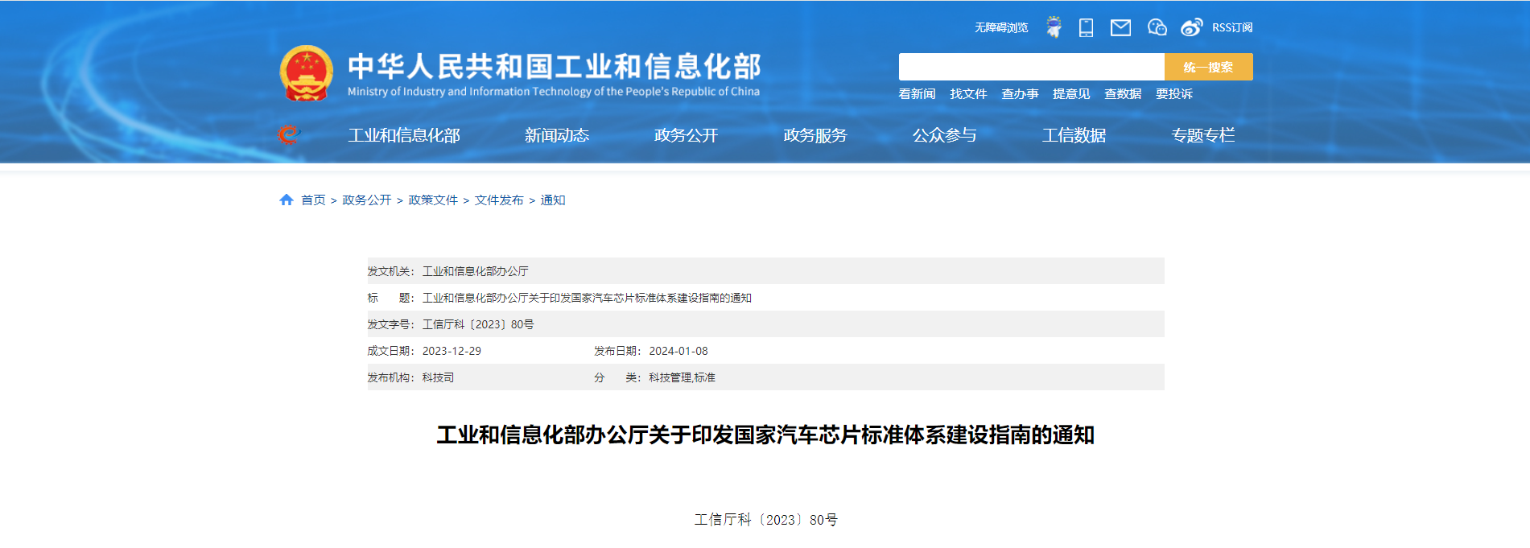Open 政策文件 in breadcrumb trail
The height and width of the screenshot is (548, 1530).
click(x=433, y=200)
